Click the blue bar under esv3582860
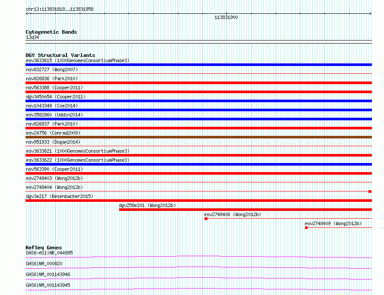 [x=198, y=119]
